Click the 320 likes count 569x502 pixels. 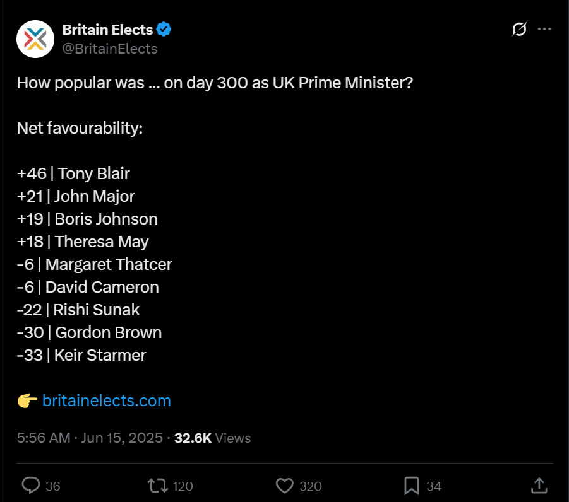tap(311, 486)
